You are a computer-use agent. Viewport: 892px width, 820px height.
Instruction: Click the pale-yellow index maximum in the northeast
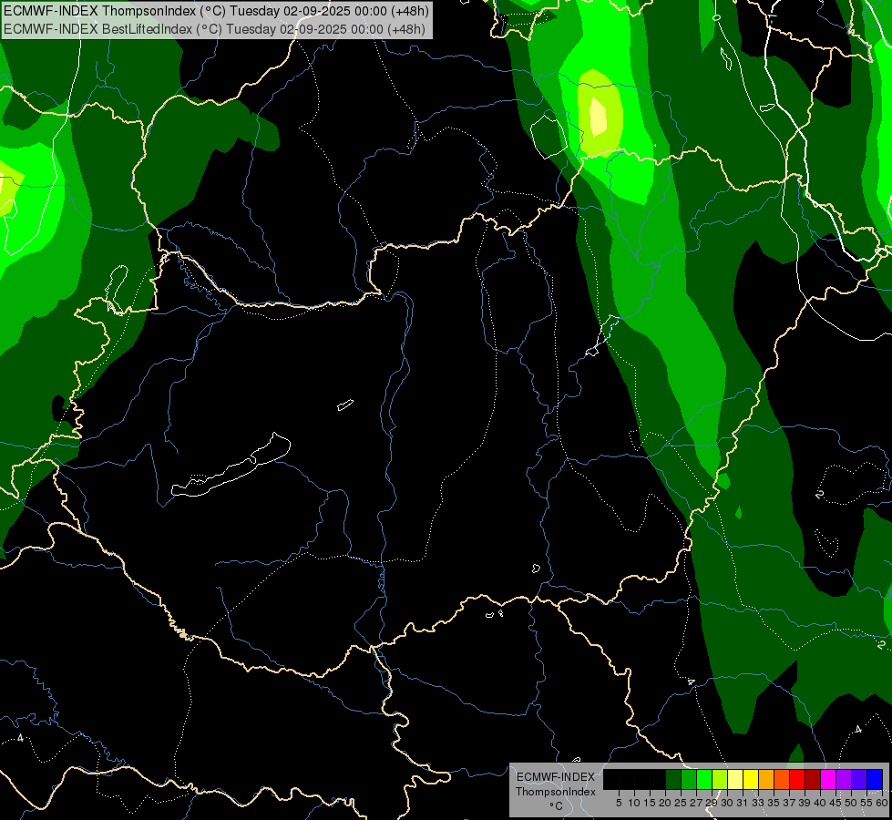[598, 117]
